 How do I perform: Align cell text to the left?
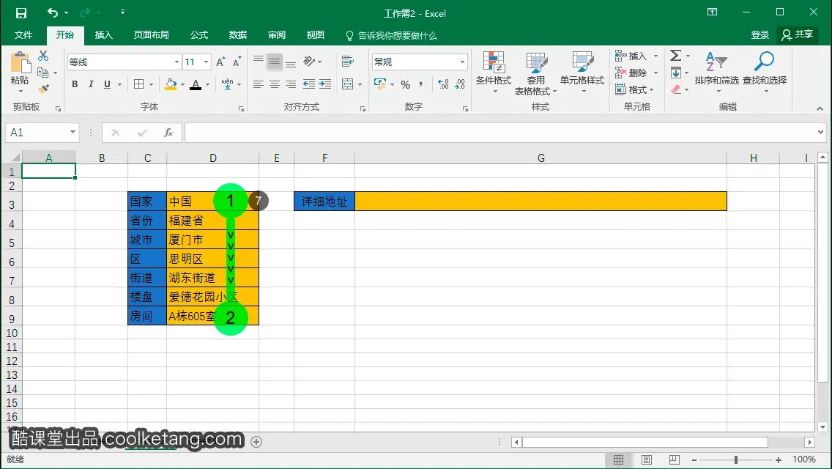point(259,84)
